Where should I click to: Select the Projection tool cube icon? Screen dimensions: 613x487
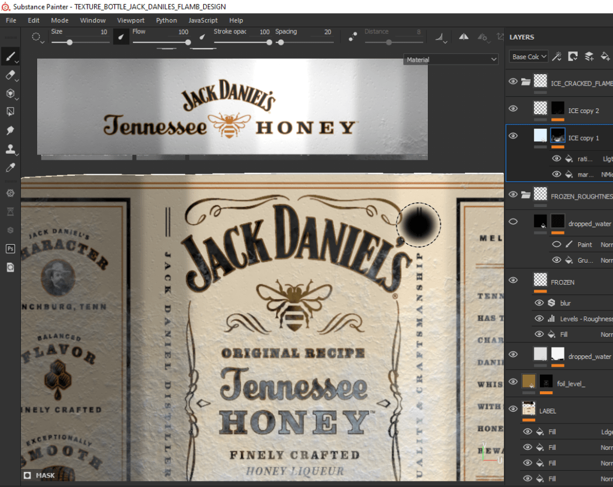tap(10, 93)
